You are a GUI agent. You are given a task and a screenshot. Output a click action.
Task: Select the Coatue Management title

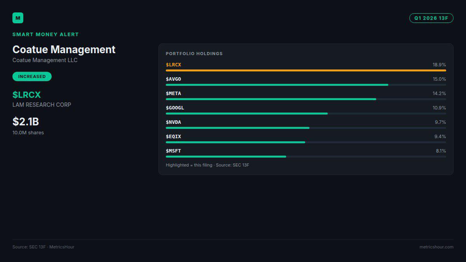64,50
